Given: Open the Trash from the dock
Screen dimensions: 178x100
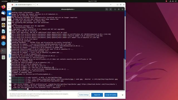Looking at the screenshot, I should 3,57.
